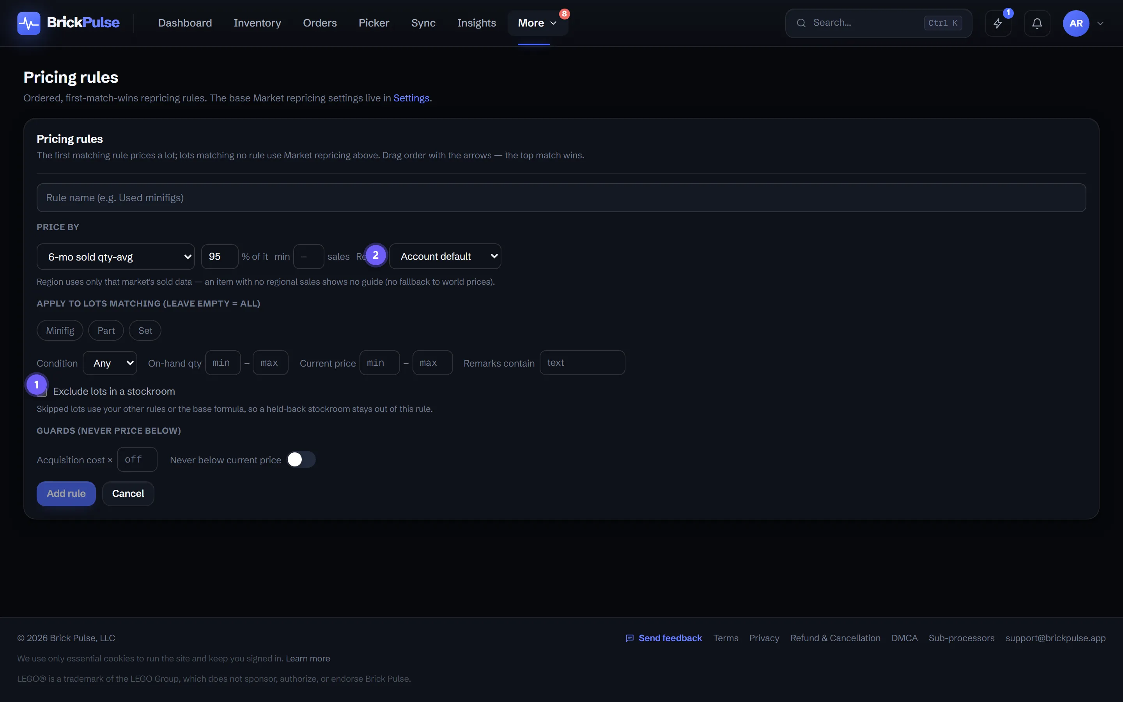Image resolution: width=1123 pixels, height=702 pixels.
Task: Click the Add rule button
Action: [66, 493]
